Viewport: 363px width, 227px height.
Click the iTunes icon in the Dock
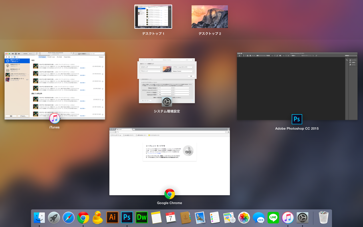(x=288, y=217)
